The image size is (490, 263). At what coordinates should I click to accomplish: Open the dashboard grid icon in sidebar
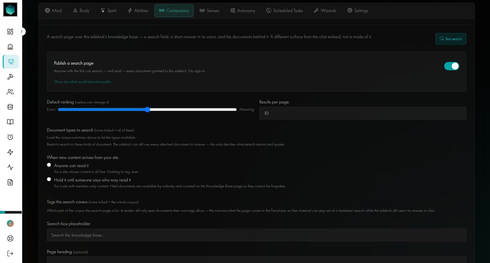10,32
